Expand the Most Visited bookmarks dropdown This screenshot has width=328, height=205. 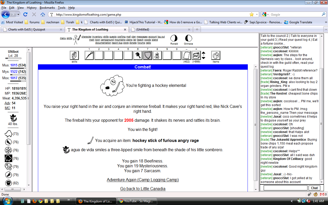coord(13,22)
